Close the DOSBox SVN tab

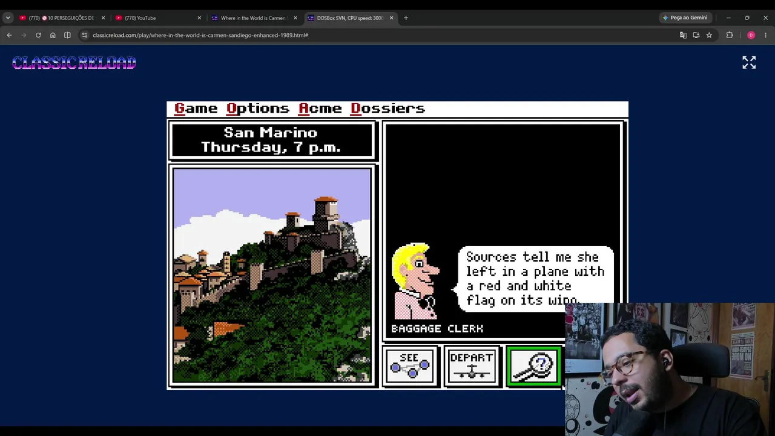(391, 18)
